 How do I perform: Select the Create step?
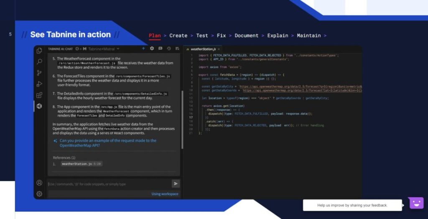click(178, 36)
